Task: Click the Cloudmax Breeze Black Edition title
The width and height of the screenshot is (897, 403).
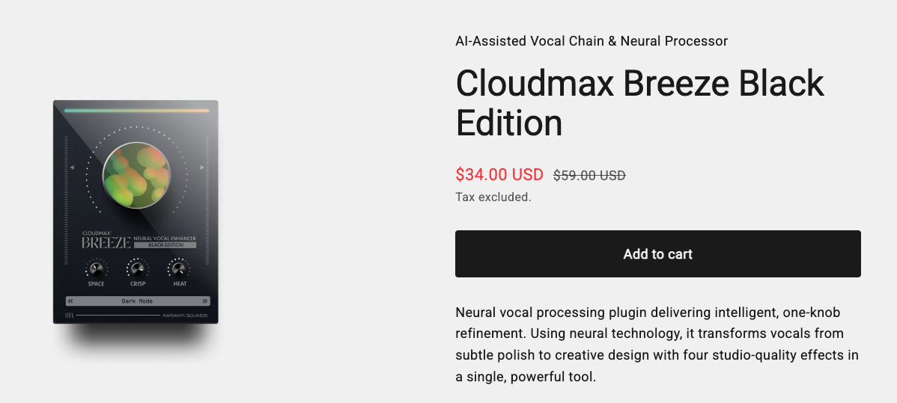Action: click(x=639, y=102)
